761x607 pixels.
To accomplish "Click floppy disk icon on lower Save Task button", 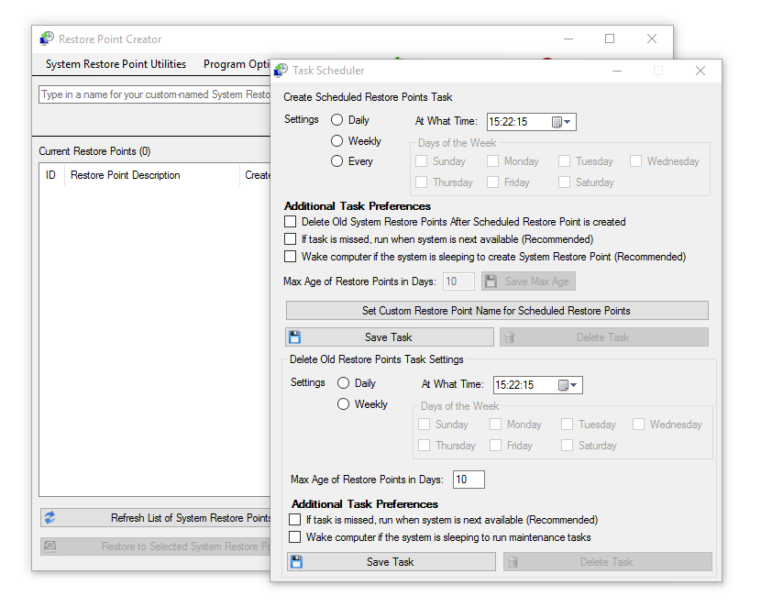I will (x=296, y=561).
